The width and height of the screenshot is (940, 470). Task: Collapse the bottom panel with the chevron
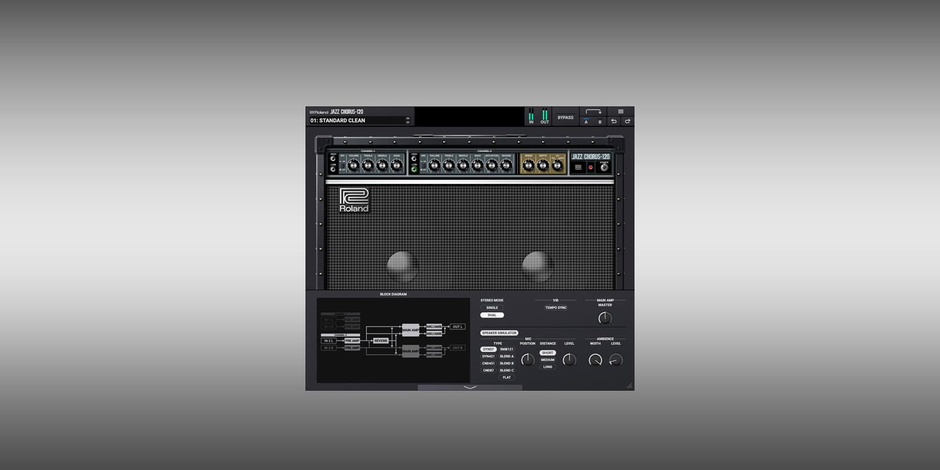(470, 388)
